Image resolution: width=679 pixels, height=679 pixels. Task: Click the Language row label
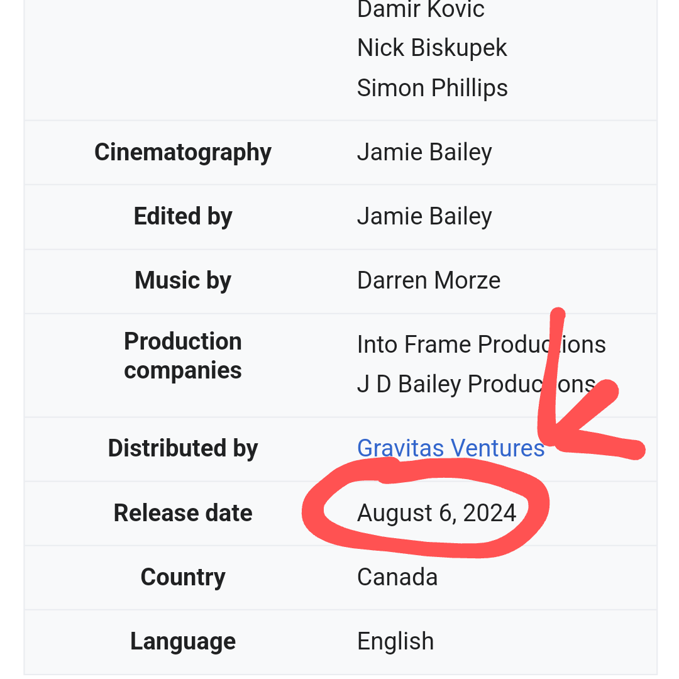183,641
